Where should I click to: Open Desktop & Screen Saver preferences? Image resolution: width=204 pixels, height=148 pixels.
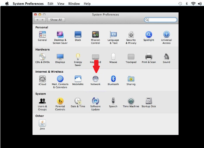pos(60,34)
